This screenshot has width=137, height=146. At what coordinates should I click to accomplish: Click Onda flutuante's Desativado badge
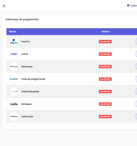click(105, 92)
